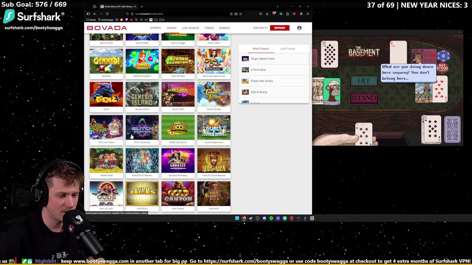Screen dimensions: 472x265
Task: Open a new browser tab
Action: [x=142, y=7]
